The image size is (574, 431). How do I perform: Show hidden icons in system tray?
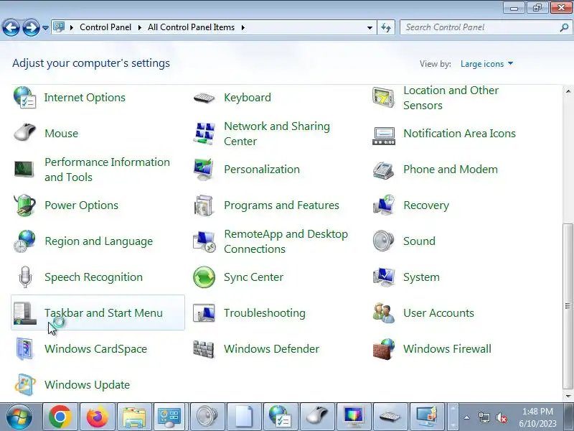click(x=467, y=417)
